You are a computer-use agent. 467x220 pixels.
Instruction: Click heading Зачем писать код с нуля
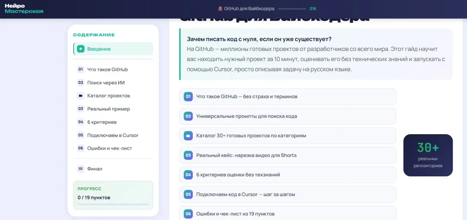(x=259, y=39)
